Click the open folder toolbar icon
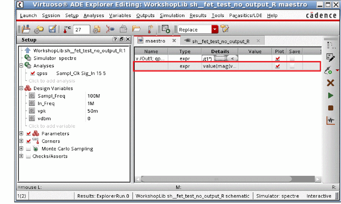341x204 pixels. (x=136, y=29)
